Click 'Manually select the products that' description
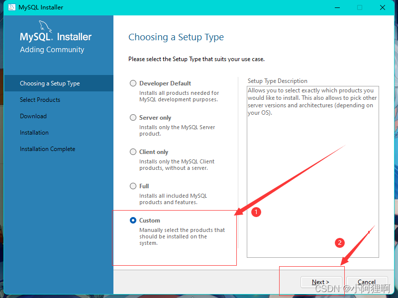Image resolution: width=398 pixels, height=298 pixels. [182, 236]
